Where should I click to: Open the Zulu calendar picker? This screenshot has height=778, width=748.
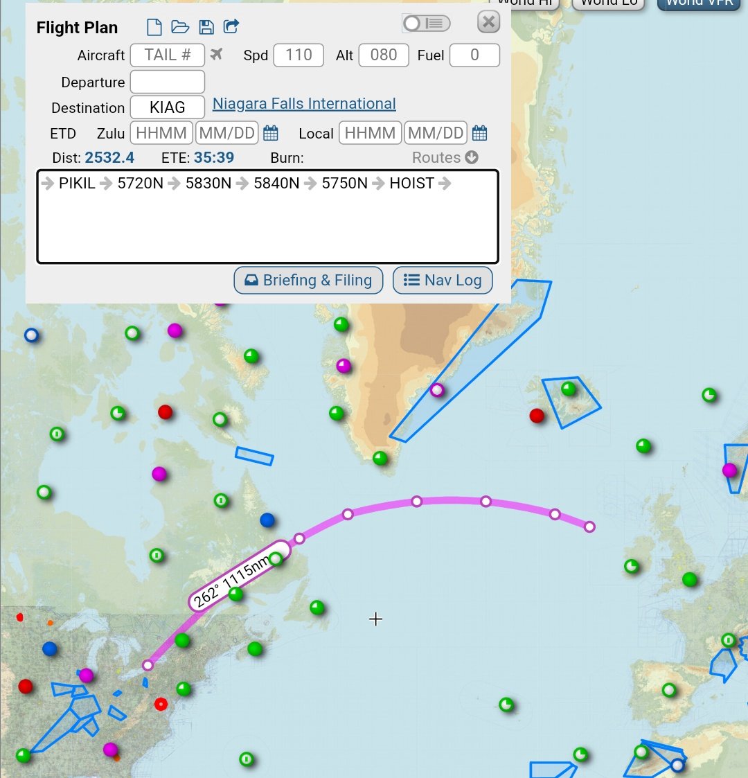[271, 133]
